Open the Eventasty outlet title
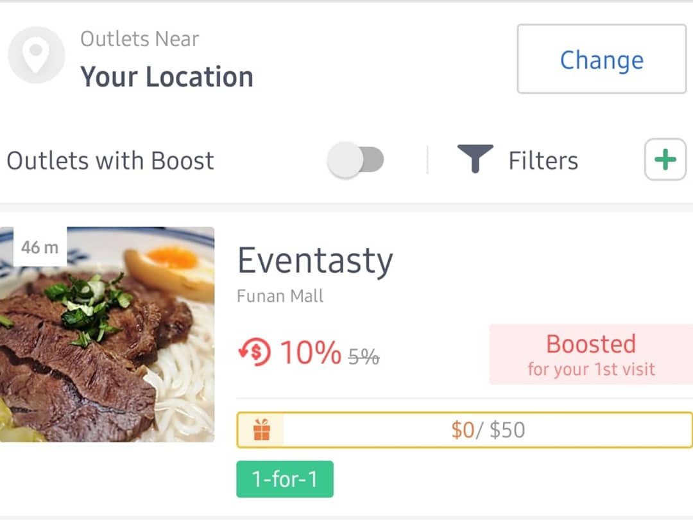 click(315, 261)
